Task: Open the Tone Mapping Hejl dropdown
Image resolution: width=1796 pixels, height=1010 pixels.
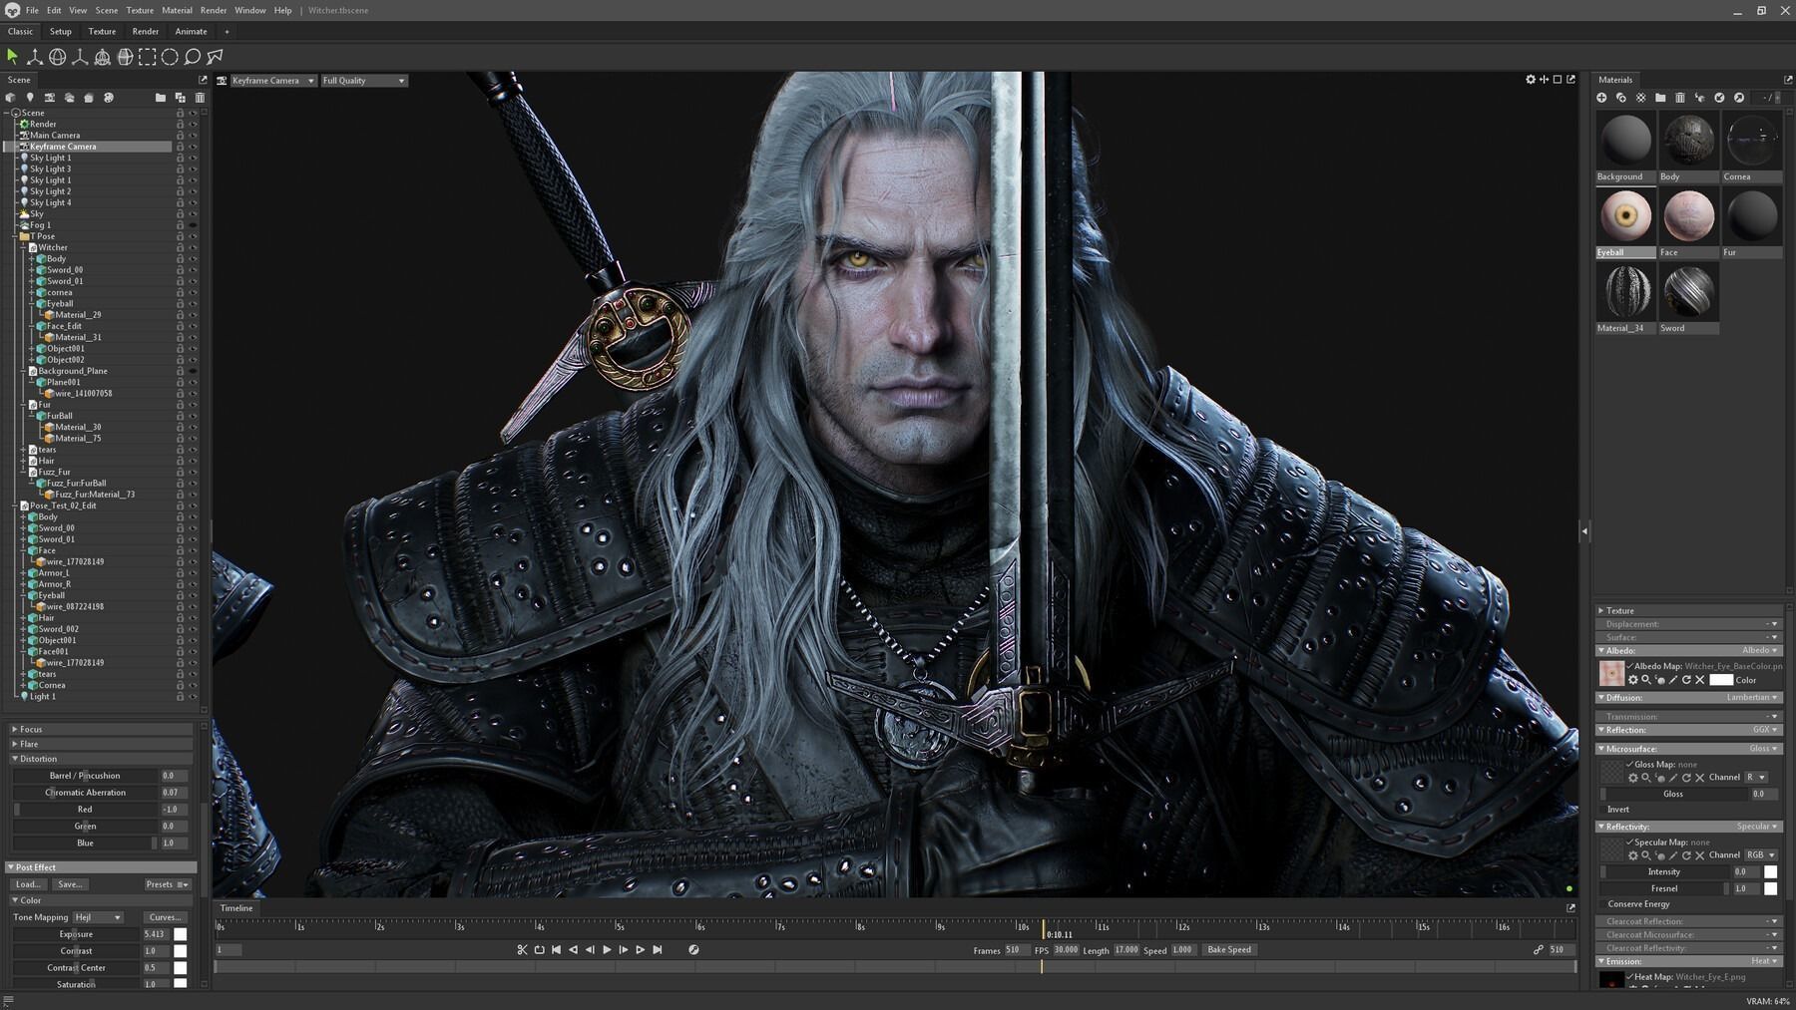Action: pos(97,916)
